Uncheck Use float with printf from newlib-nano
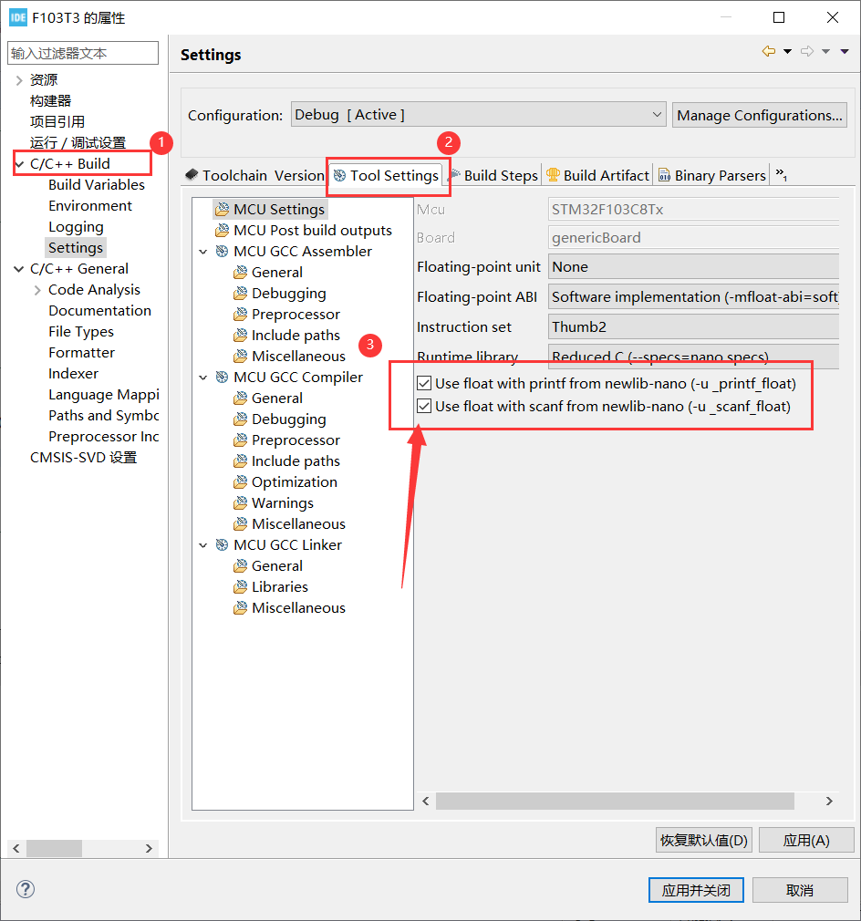 (x=423, y=383)
